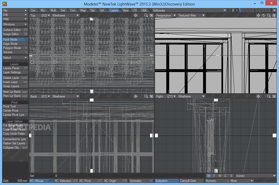Click the Sel: count field
This screenshot has width=279, height=185.
click(x=44, y=176)
